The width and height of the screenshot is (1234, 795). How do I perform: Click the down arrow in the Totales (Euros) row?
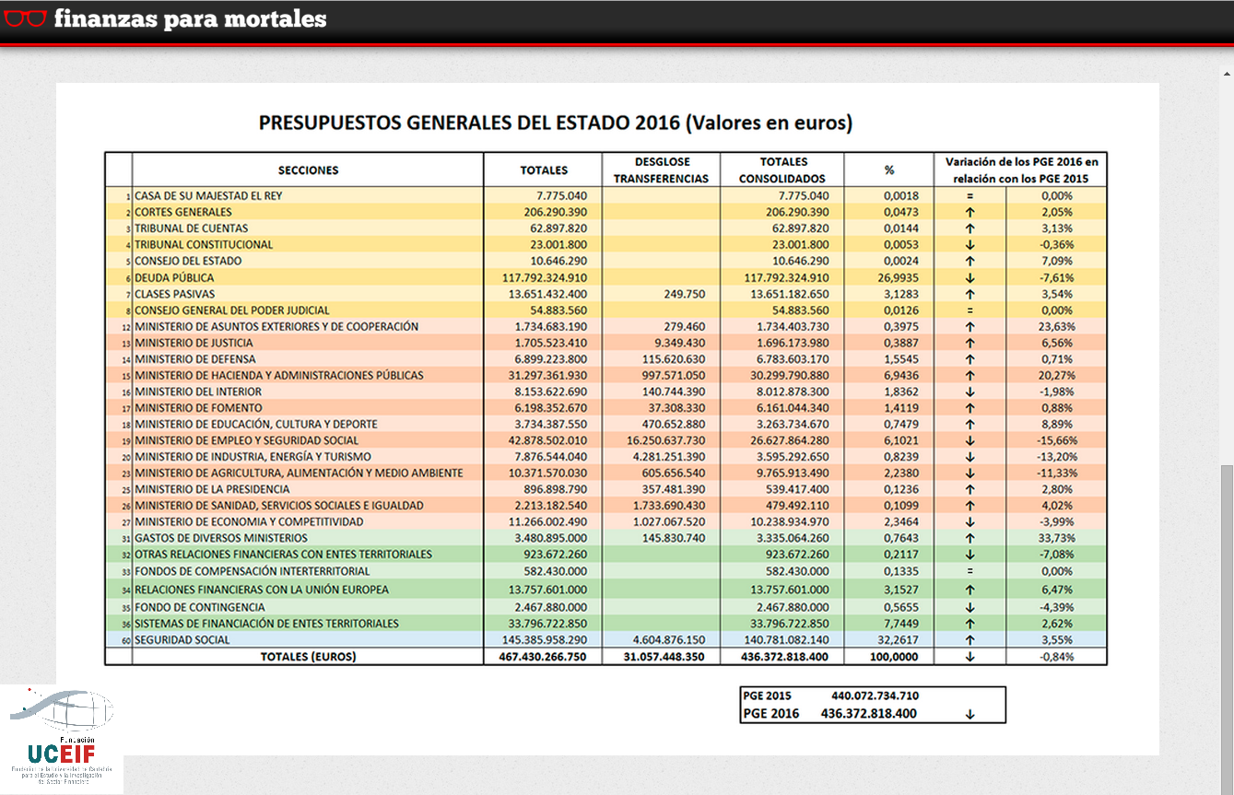[x=970, y=657]
